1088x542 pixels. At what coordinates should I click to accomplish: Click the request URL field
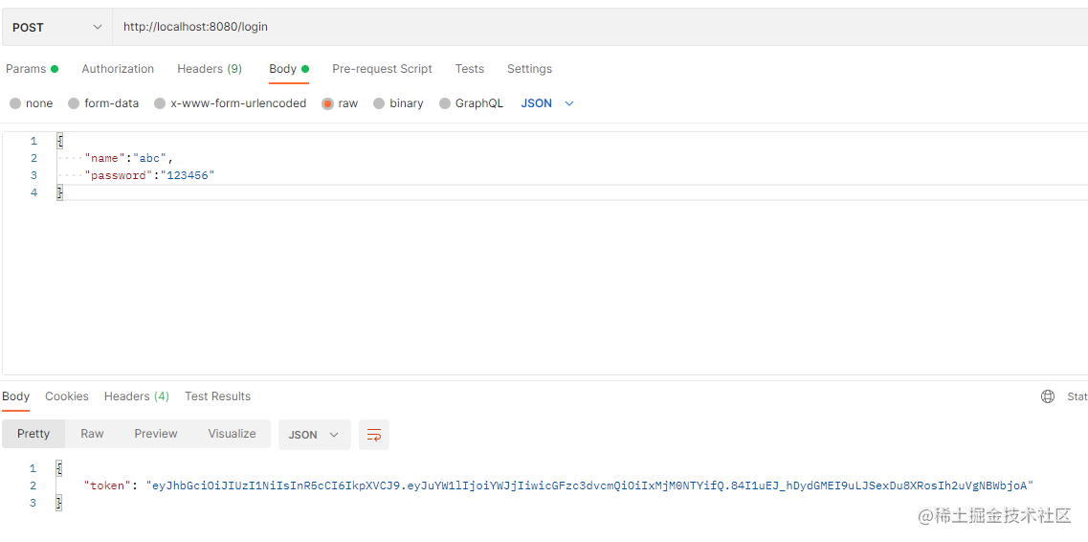pos(600,27)
